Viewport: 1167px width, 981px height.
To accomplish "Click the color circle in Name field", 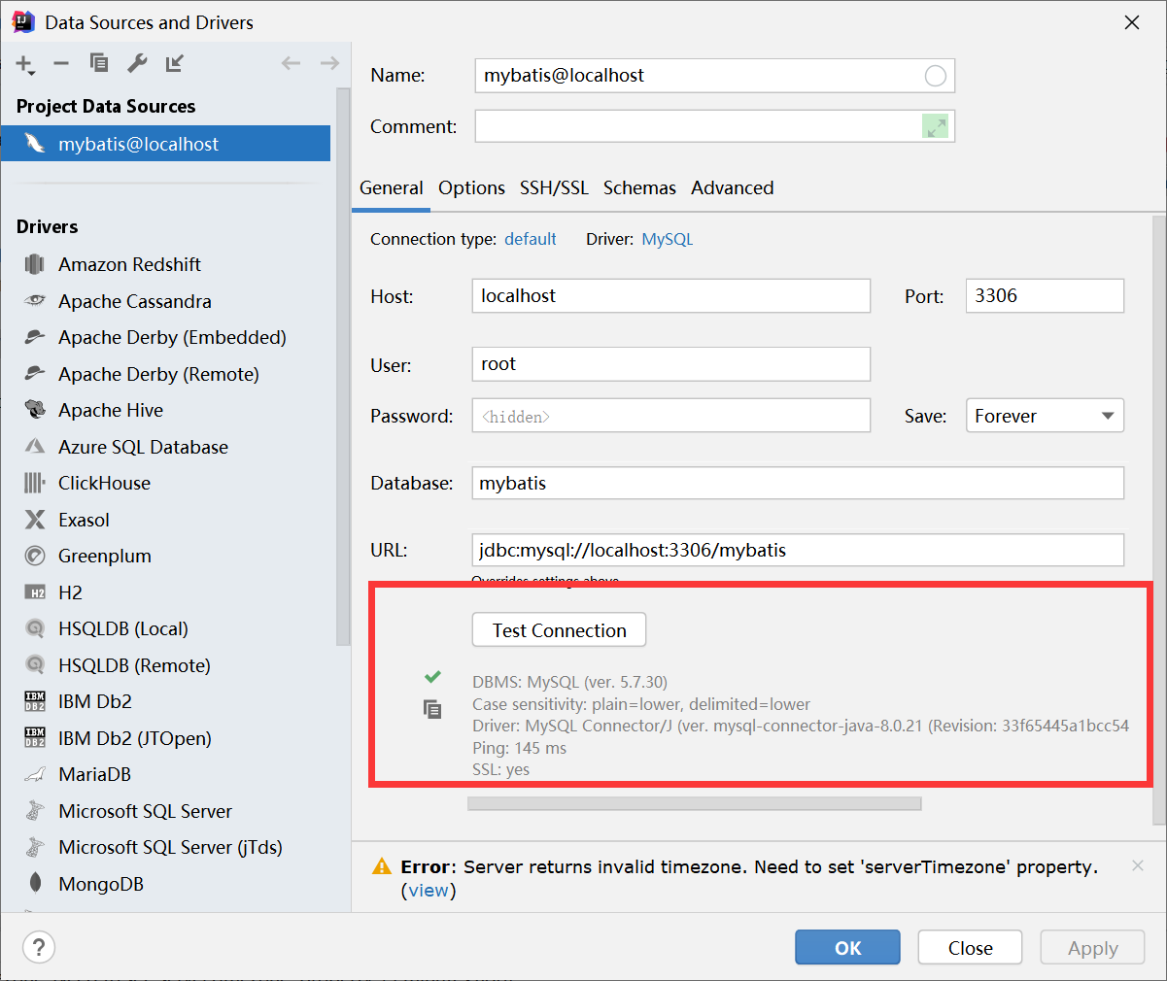I will point(936,76).
